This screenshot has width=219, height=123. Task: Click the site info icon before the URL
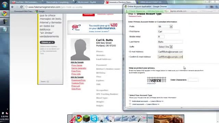pos(26,7)
